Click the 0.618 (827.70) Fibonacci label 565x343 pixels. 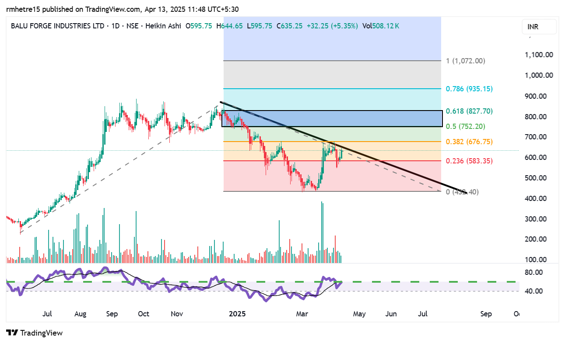click(469, 111)
